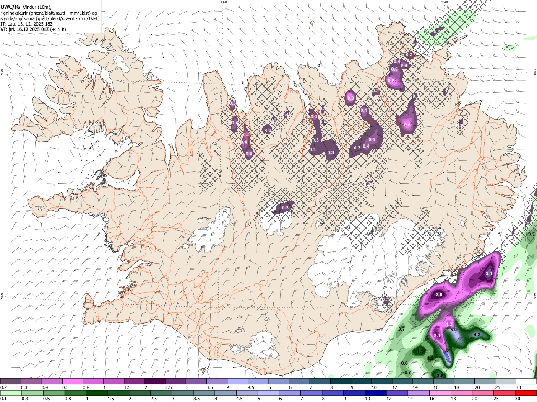Pick the 14 light purple swatch in lower legend row
Image resolution: width=537 pixels, height=402 pixels.
[418, 393]
